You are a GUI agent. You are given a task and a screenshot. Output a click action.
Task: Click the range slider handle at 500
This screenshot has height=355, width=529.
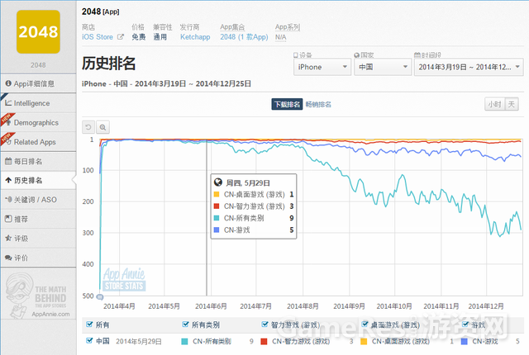click(x=100, y=296)
